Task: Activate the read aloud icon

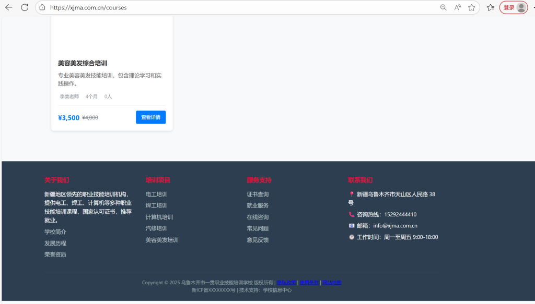Action: click(458, 7)
